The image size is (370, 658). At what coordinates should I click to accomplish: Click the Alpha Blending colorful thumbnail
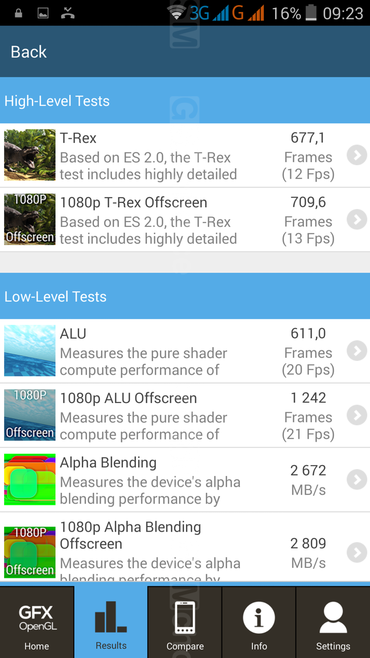pyautogui.click(x=30, y=479)
